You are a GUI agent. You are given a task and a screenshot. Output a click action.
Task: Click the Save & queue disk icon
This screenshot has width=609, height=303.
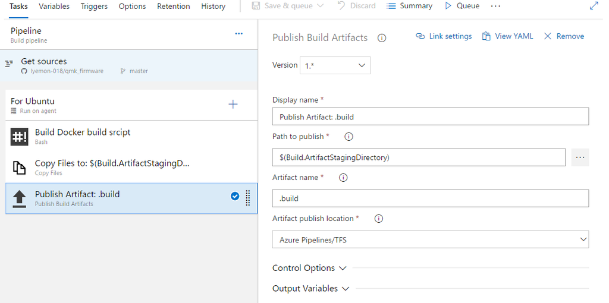(x=256, y=6)
